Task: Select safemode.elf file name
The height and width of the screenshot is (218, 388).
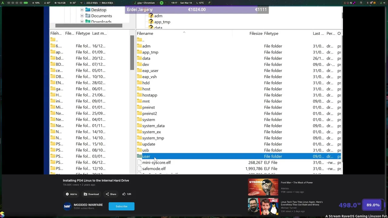Action: 154,169
